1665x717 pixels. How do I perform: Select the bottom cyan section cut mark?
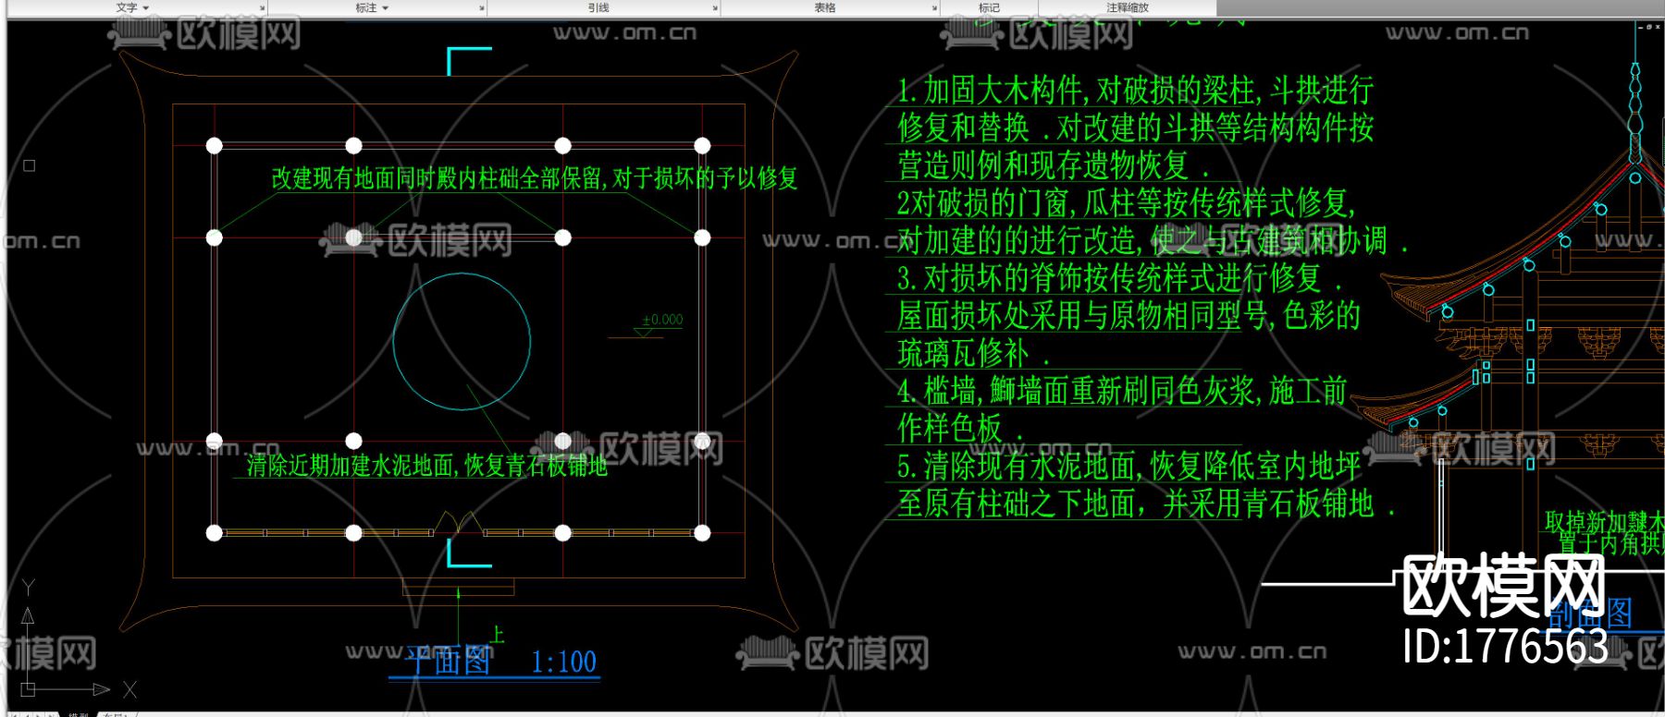(469, 553)
